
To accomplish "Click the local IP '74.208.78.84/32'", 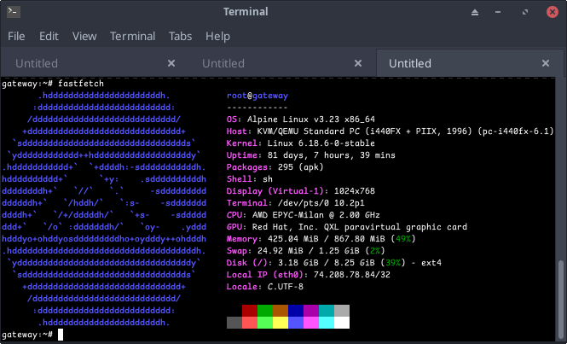I will click(352, 275).
